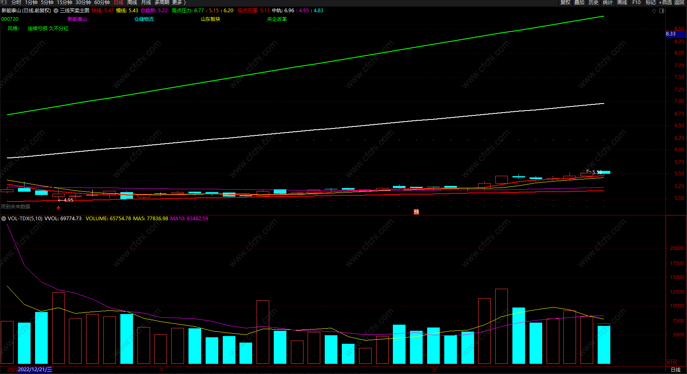The height and width of the screenshot is (374, 687).
Task: Expand the main chart indicator dropdown arrow
Action: pos(56,11)
